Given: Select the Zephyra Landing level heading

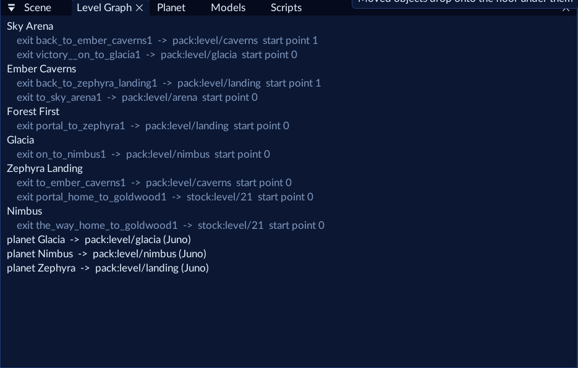Looking at the screenshot, I should coord(45,168).
